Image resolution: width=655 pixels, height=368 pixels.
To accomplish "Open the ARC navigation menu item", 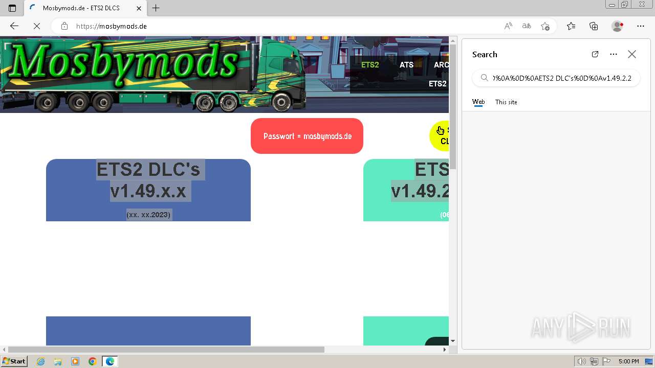I will (x=441, y=65).
